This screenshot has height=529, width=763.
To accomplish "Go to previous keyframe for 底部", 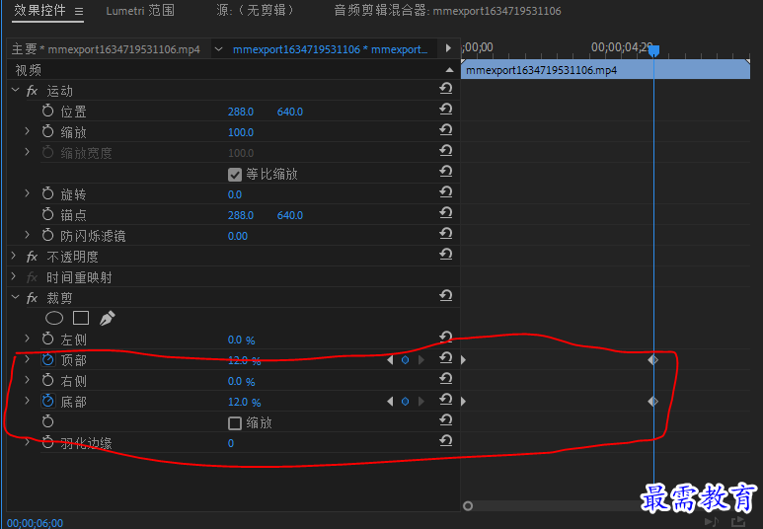I will click(390, 402).
